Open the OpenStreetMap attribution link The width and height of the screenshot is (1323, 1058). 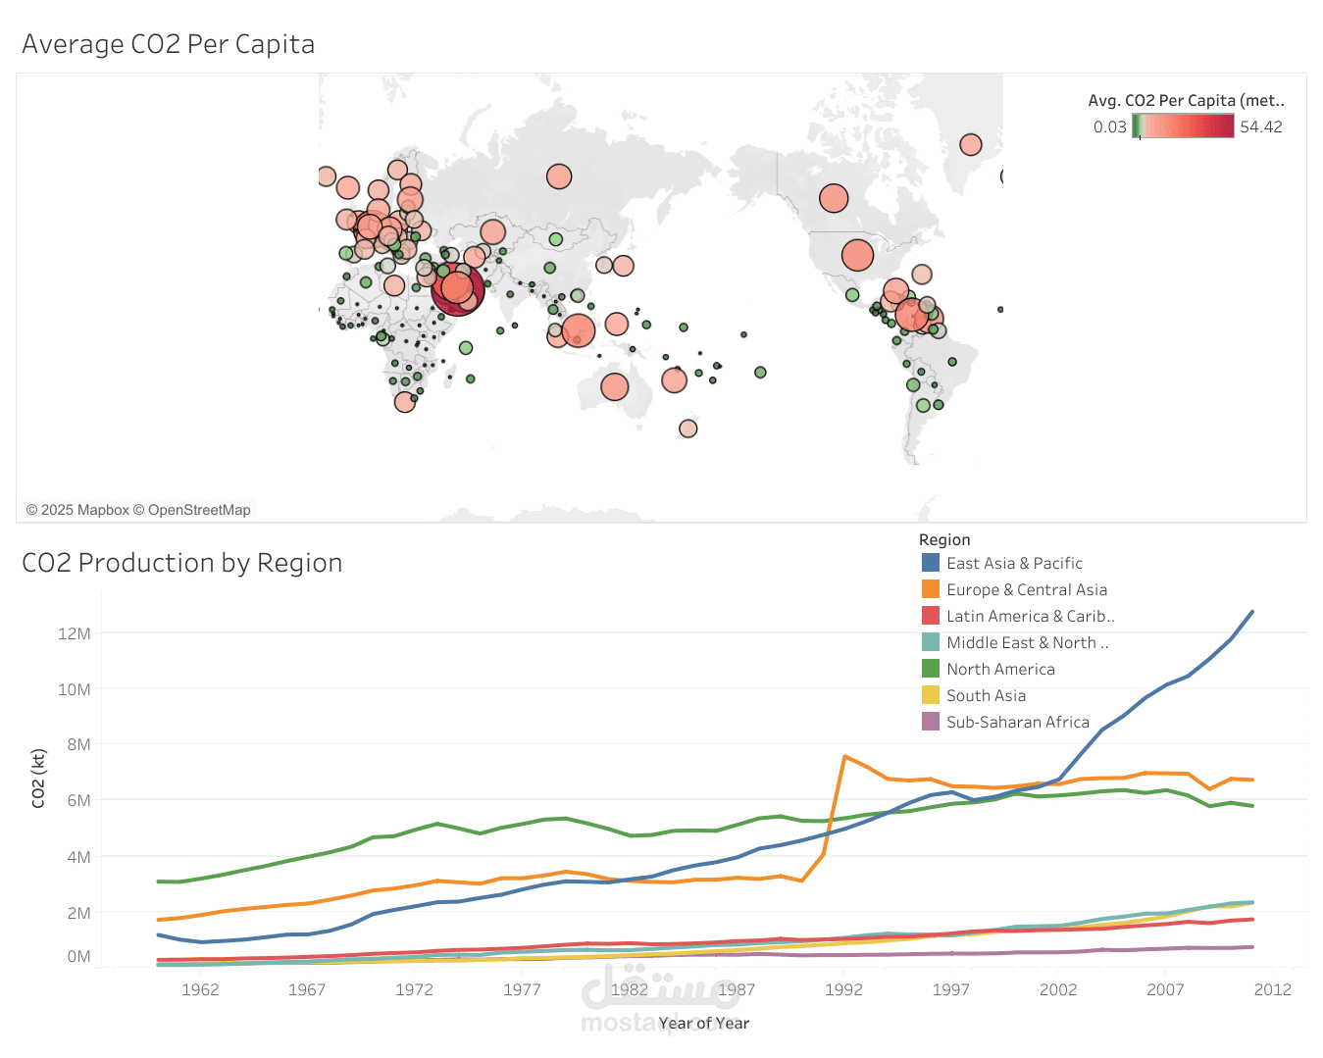coord(192,510)
